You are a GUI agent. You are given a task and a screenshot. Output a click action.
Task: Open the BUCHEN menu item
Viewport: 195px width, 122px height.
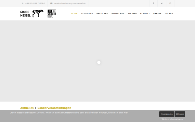pyautogui.click(x=132, y=14)
